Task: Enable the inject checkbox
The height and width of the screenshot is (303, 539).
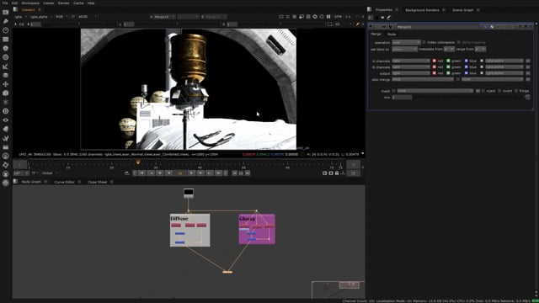Action: tap(483, 91)
